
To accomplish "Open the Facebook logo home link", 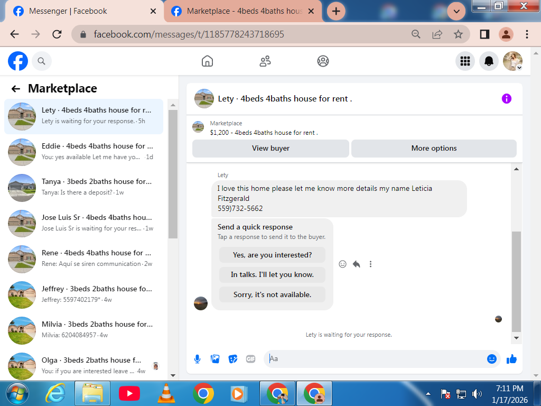I will coord(18,61).
